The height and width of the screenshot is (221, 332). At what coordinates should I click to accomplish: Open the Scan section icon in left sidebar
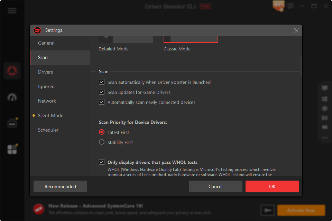click(12, 71)
